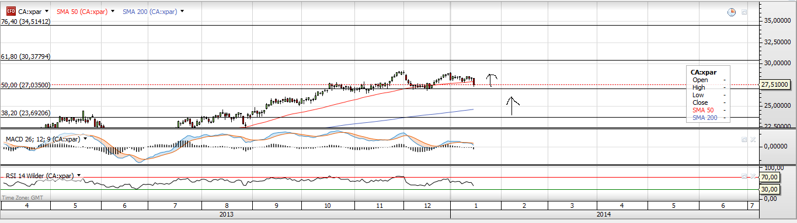Click the clock time-period icon on main chart
This screenshot has width=797, height=223.
(x=731, y=12)
